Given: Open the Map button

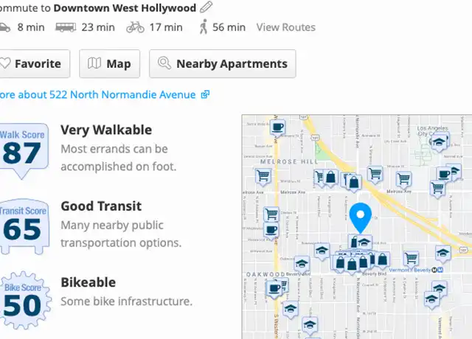Looking at the screenshot, I should tap(110, 64).
